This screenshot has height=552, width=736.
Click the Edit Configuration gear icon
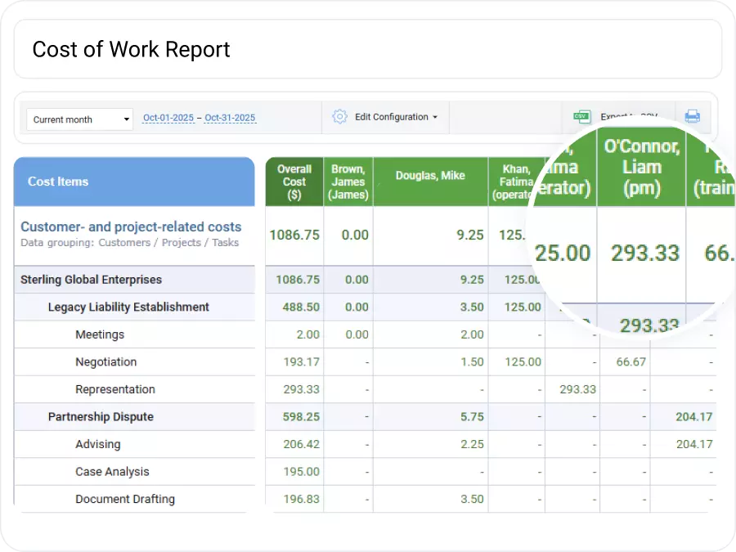click(339, 117)
